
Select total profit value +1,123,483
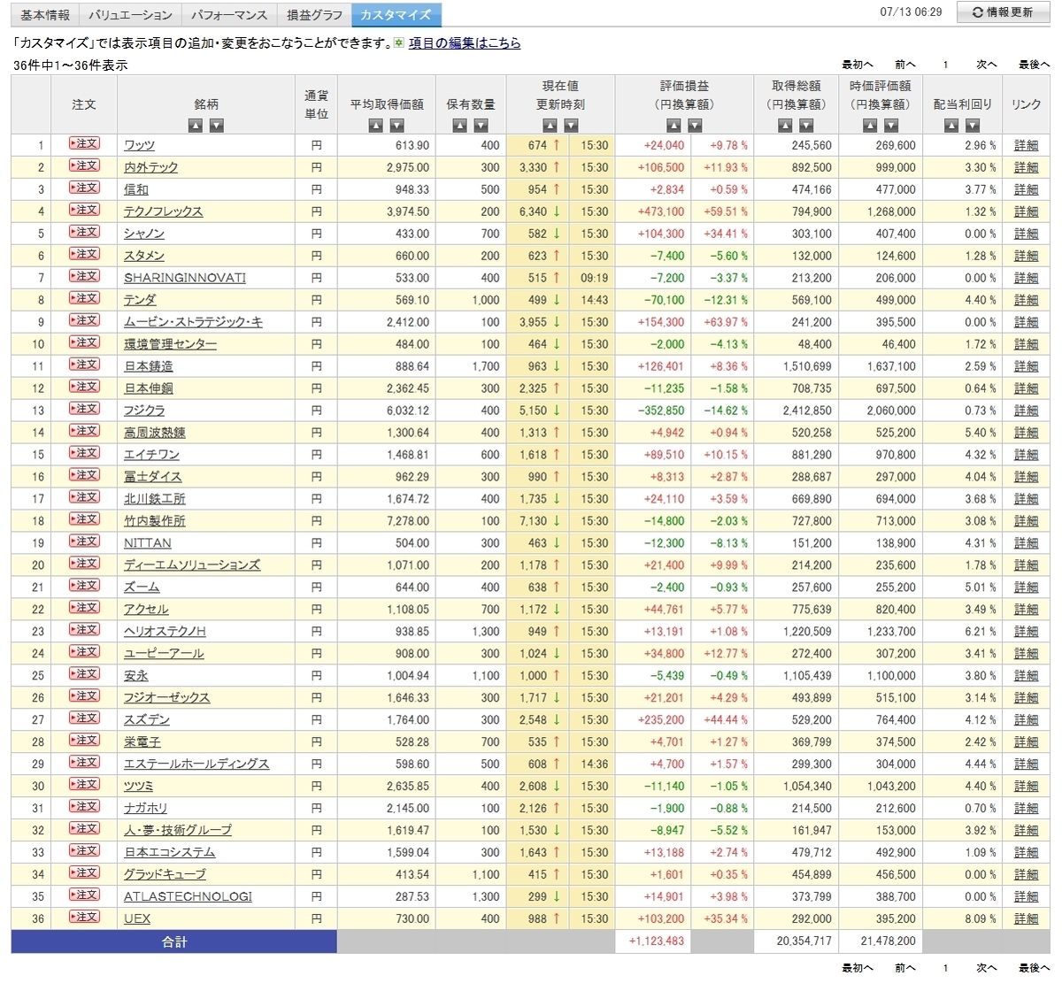(x=657, y=941)
